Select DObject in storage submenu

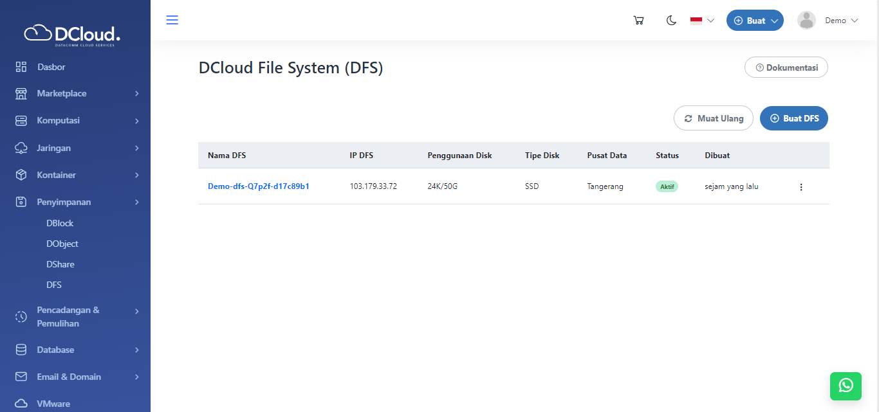62,244
